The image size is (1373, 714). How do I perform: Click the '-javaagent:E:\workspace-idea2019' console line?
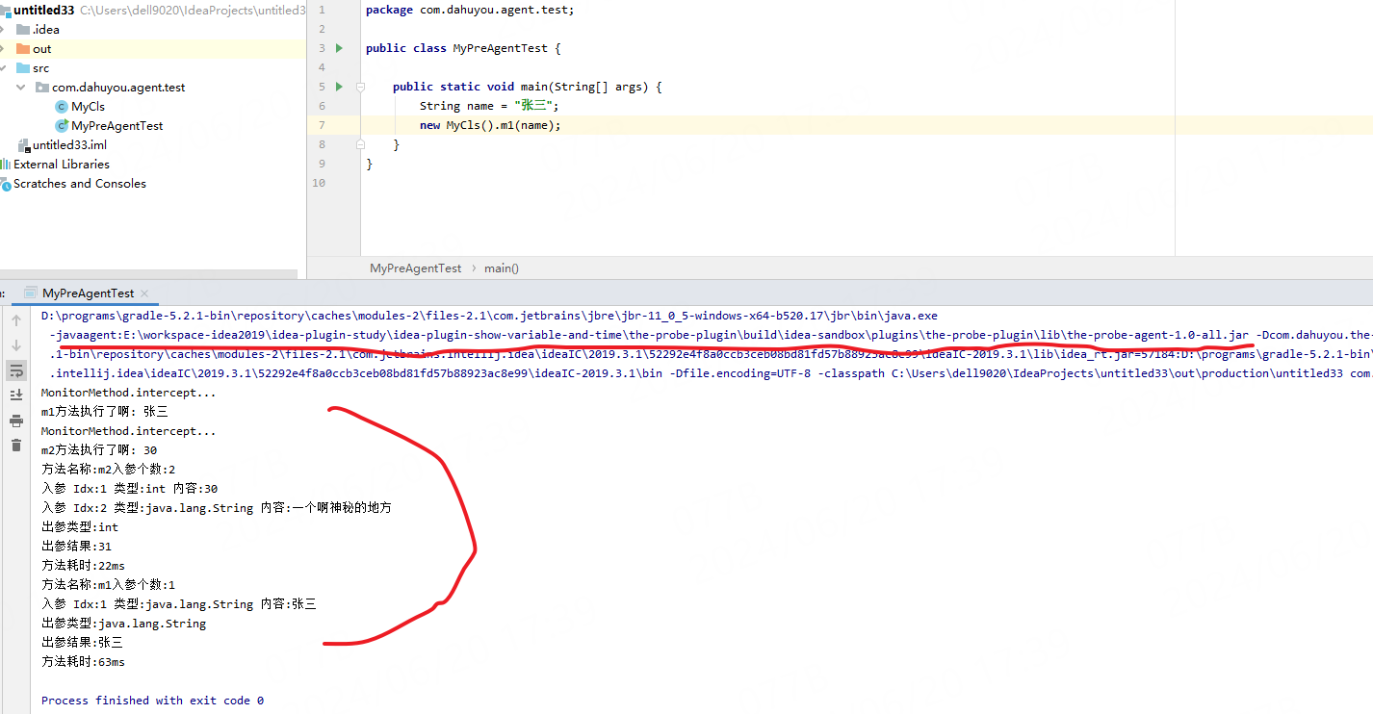(711, 335)
